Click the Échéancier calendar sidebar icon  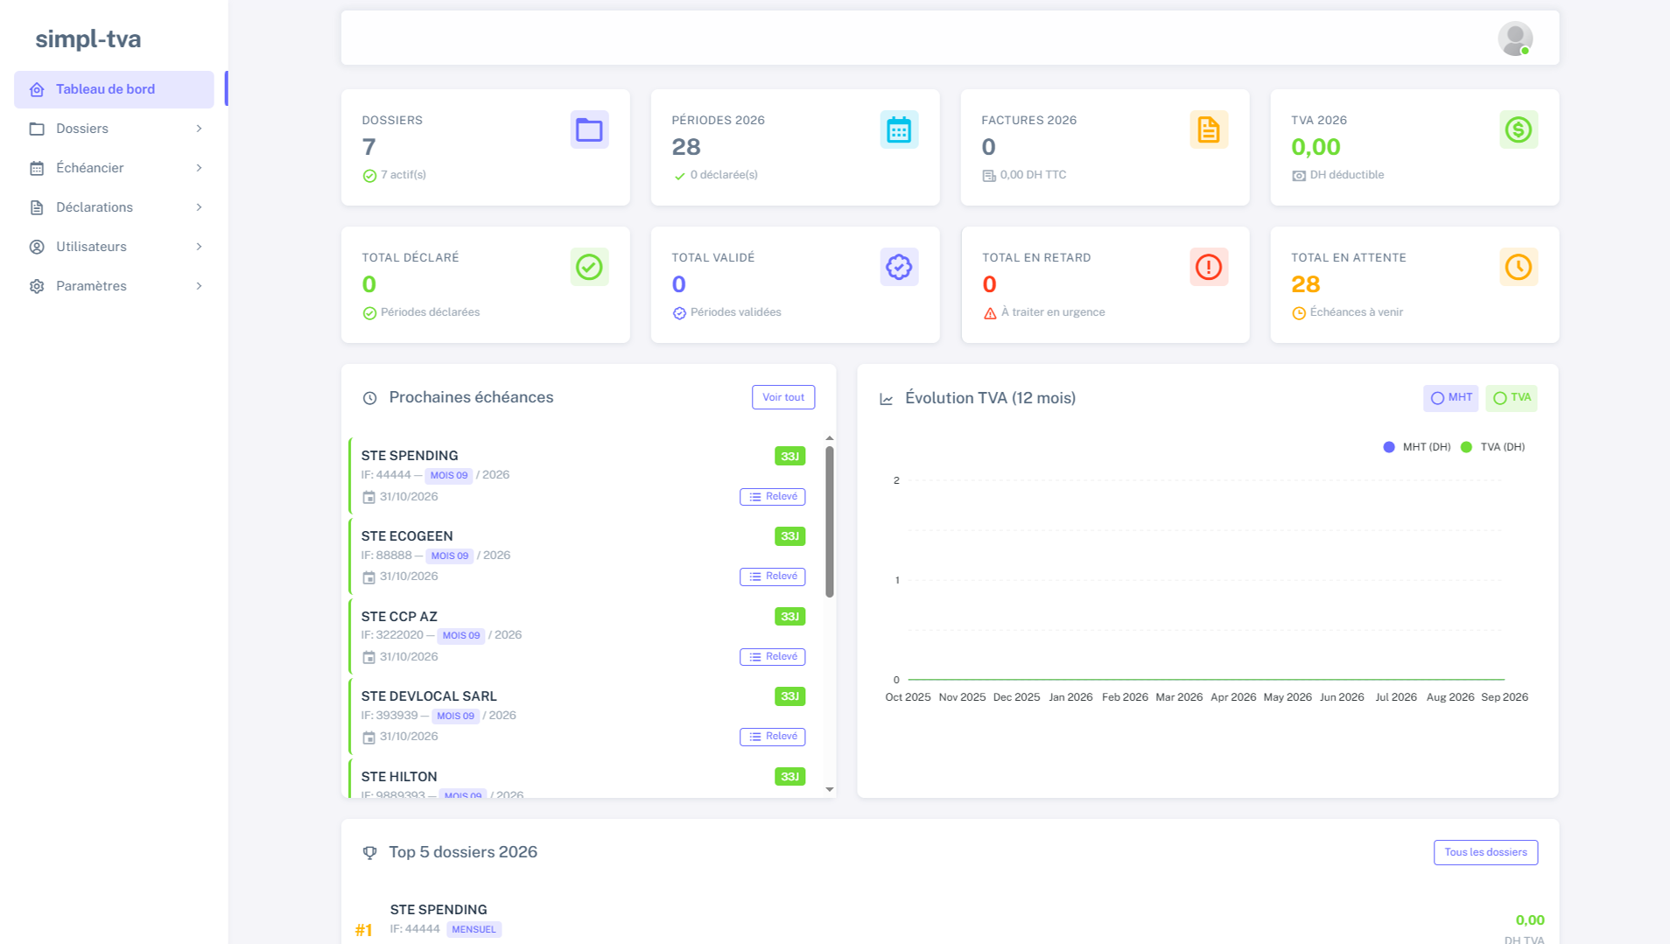37,168
